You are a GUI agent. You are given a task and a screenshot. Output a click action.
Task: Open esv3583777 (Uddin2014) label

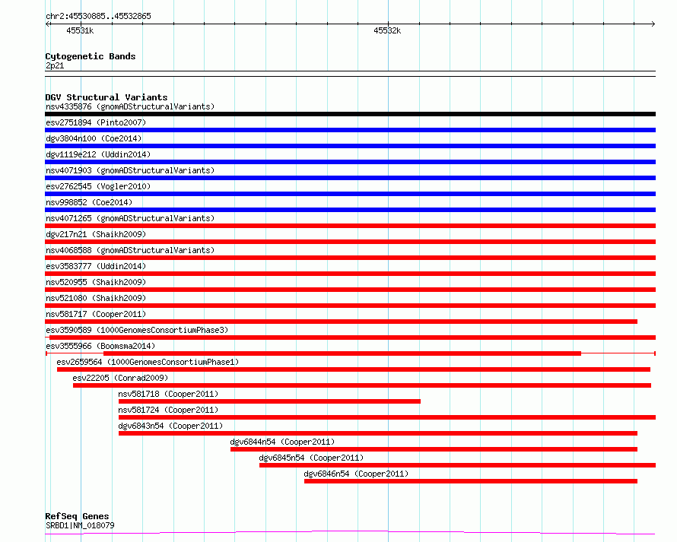[x=96, y=266]
